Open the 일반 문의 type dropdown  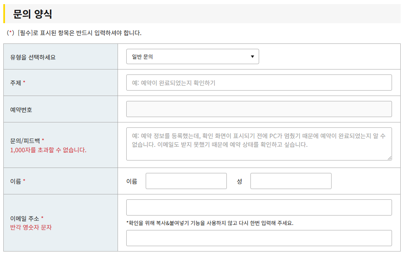click(192, 56)
